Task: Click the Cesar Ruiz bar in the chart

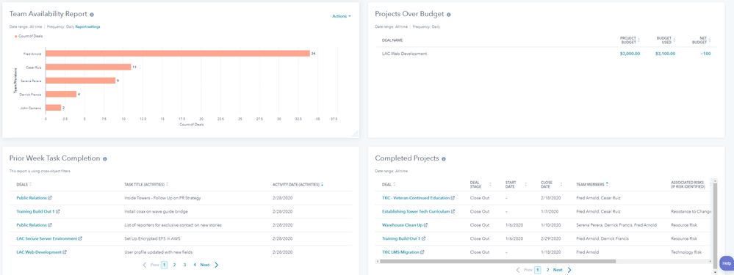Action: [88, 67]
